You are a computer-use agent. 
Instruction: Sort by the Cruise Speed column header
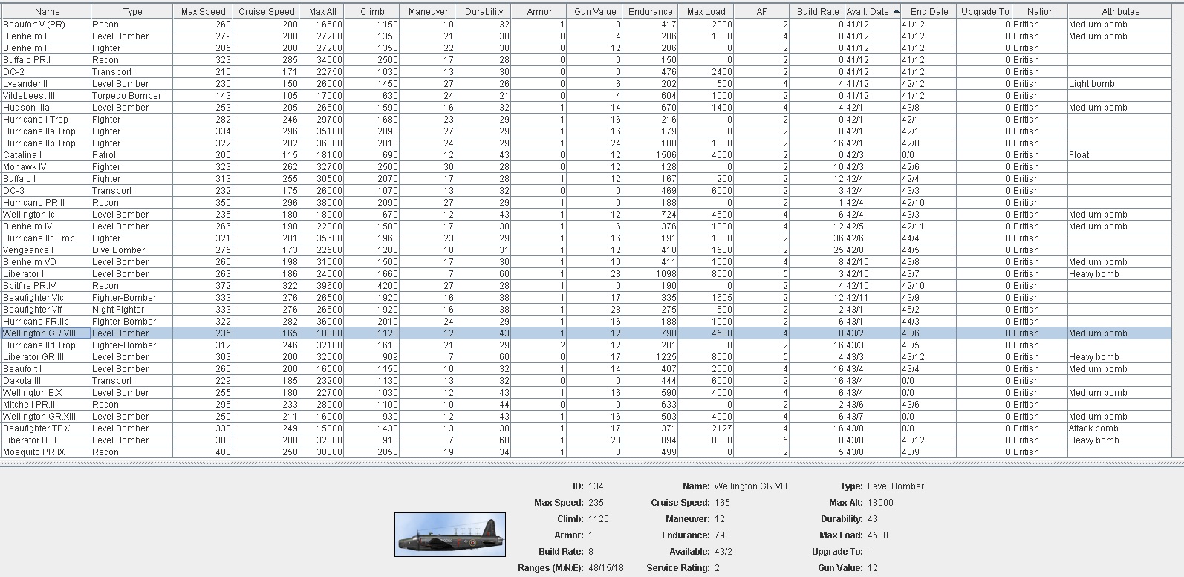[x=266, y=11]
